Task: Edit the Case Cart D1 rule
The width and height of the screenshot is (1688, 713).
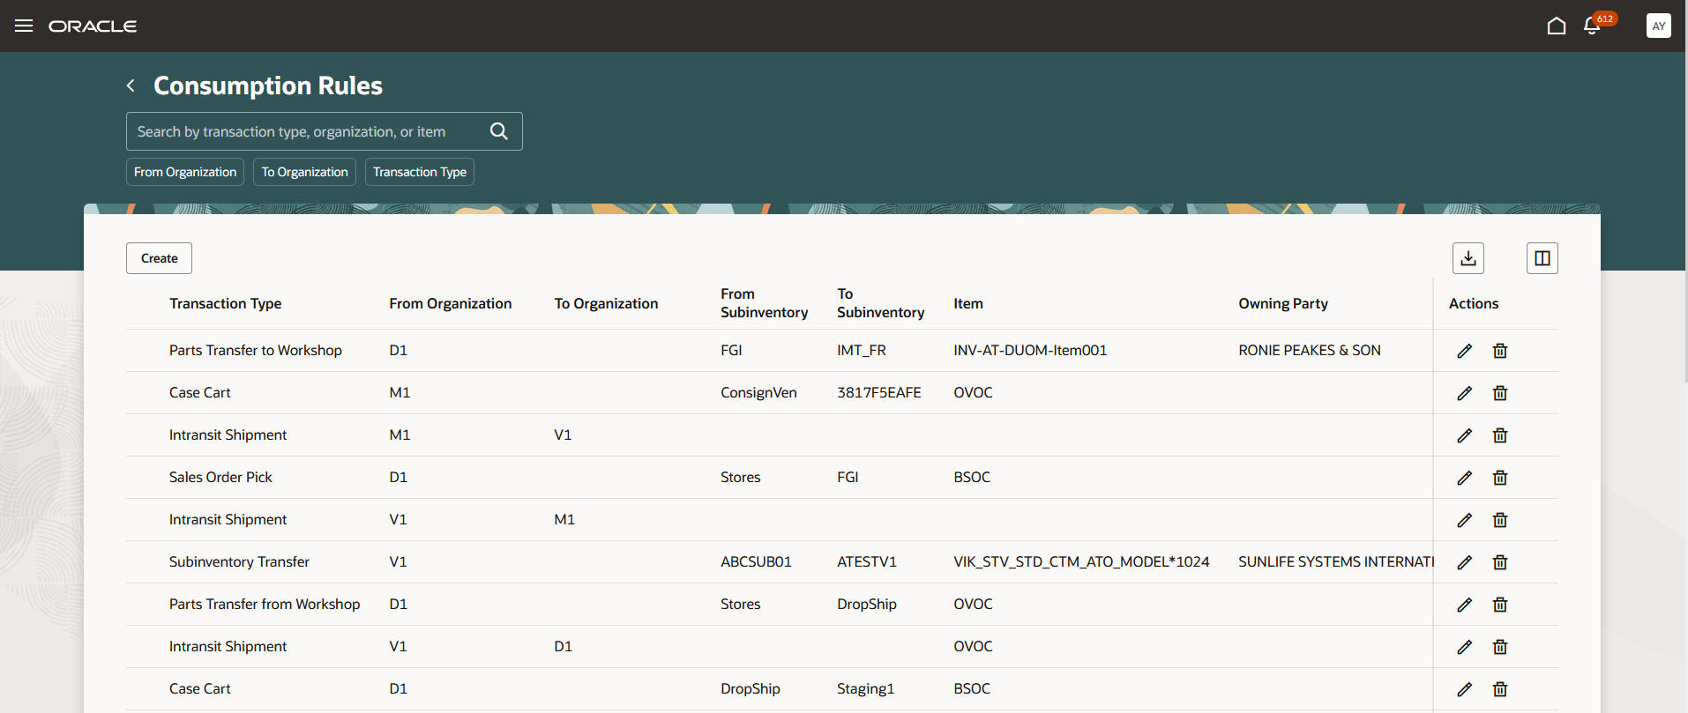Action: 1465,689
